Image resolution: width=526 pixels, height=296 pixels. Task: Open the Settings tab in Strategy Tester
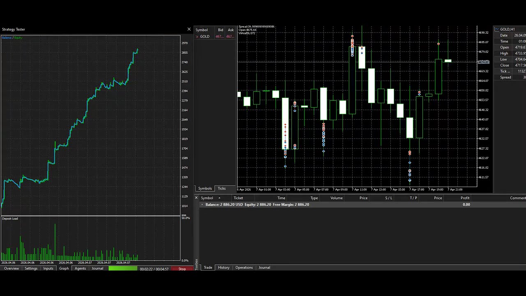(x=31, y=268)
